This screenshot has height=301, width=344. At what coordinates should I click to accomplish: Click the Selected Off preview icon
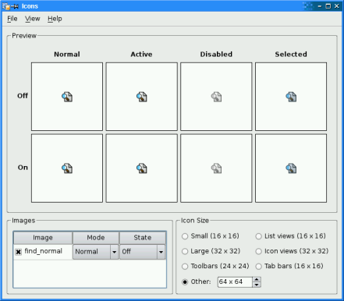(x=291, y=97)
